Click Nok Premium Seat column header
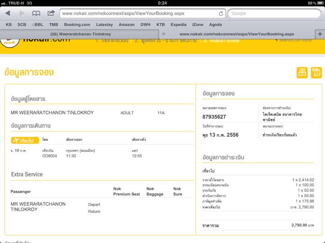Viewport: 325px width, 243px height. pyautogui.click(x=126, y=191)
